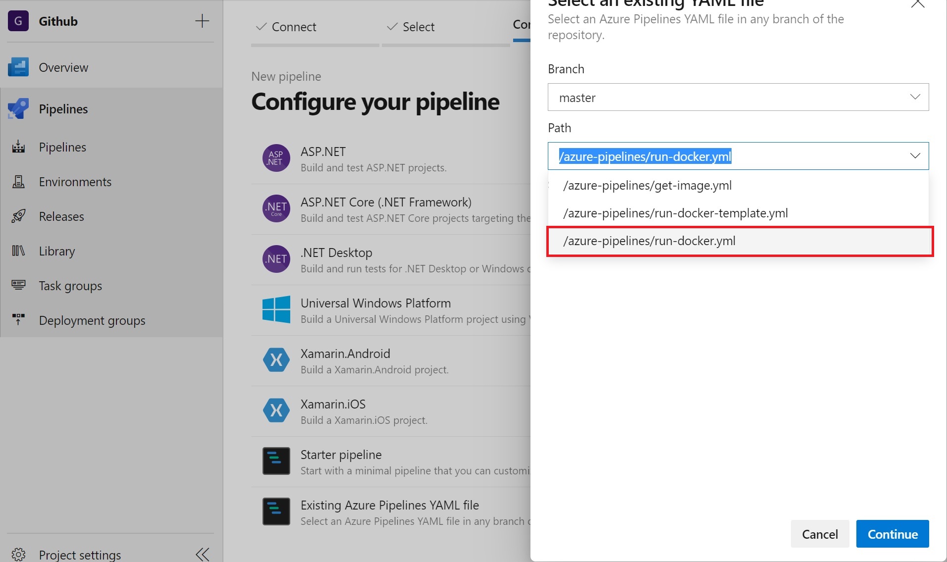Click the Path combo box chevron
This screenshot has width=947, height=562.
(915, 156)
